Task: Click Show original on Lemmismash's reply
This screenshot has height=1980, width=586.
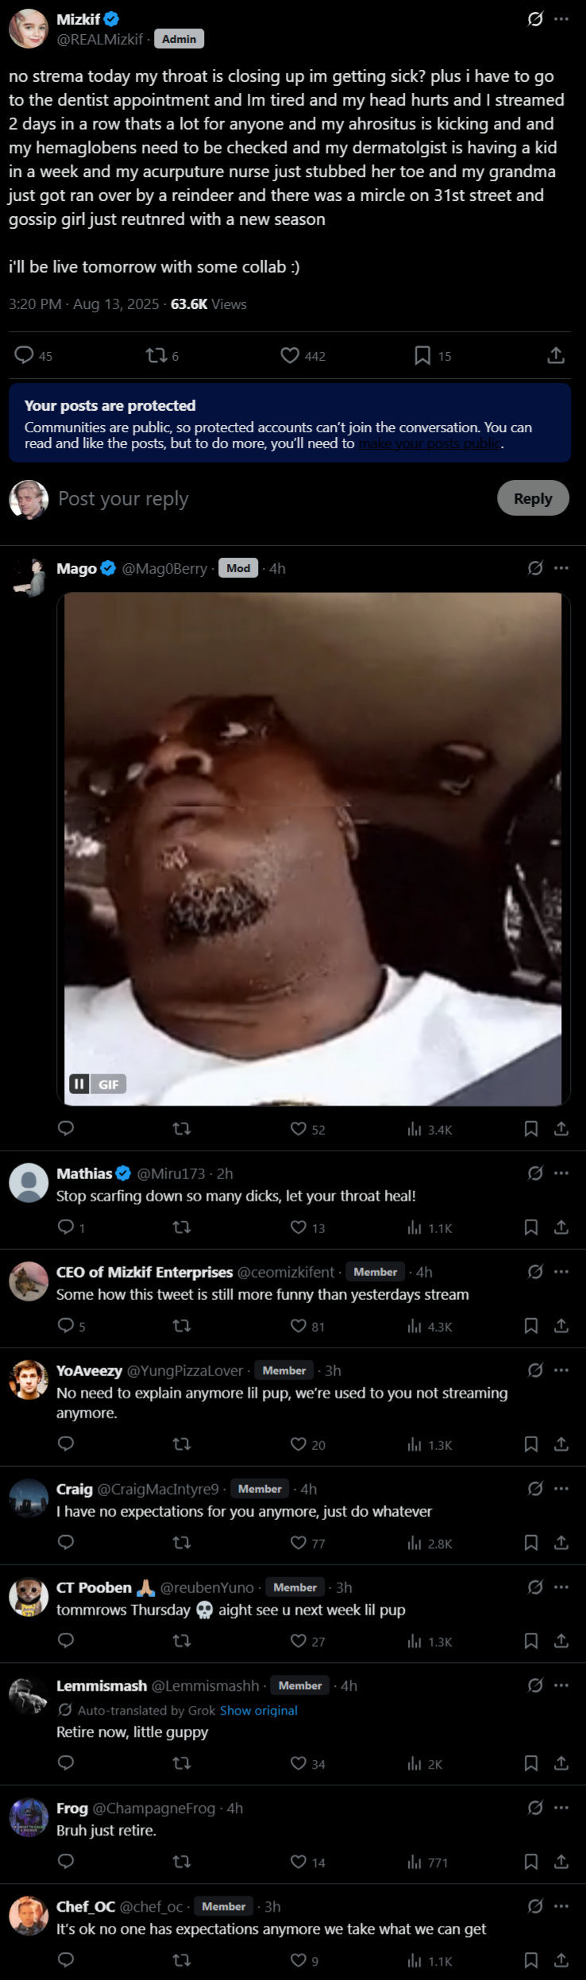Action: pyautogui.click(x=259, y=1710)
